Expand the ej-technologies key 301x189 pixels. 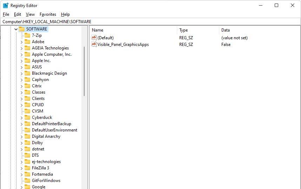(21, 162)
